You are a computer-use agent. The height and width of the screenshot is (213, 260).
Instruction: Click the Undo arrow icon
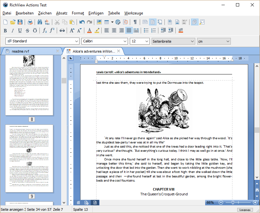[82, 22]
